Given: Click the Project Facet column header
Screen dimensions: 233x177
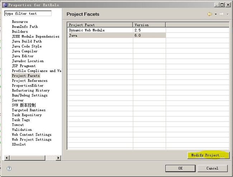Looking at the screenshot, I should [x=100, y=25].
